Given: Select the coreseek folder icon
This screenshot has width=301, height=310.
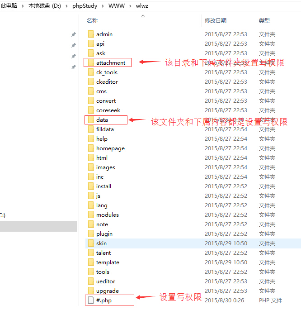Looking at the screenshot, I should pos(91,110).
